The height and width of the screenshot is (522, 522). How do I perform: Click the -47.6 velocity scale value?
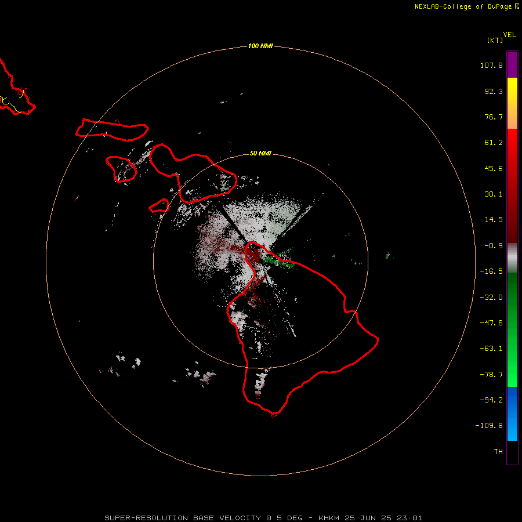(491, 323)
